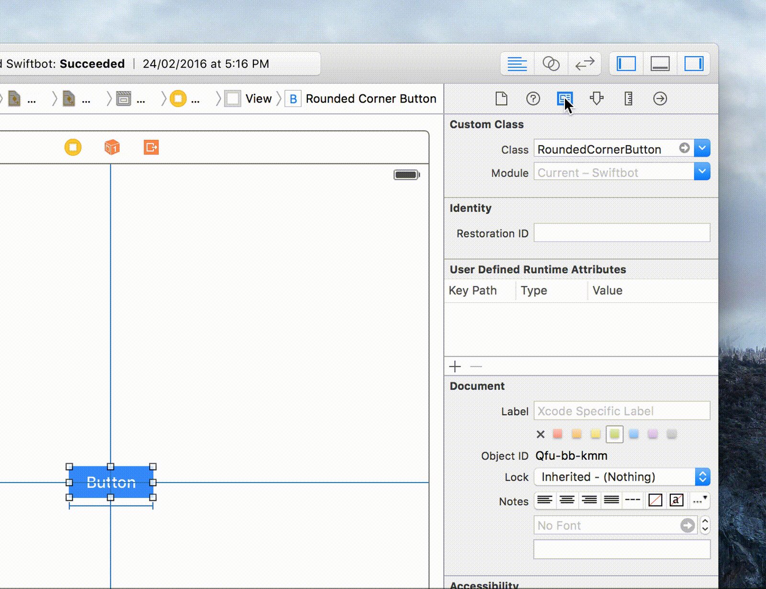Viewport: 766px width, 589px height.
Task: Open the Connections inspector
Action: (660, 99)
